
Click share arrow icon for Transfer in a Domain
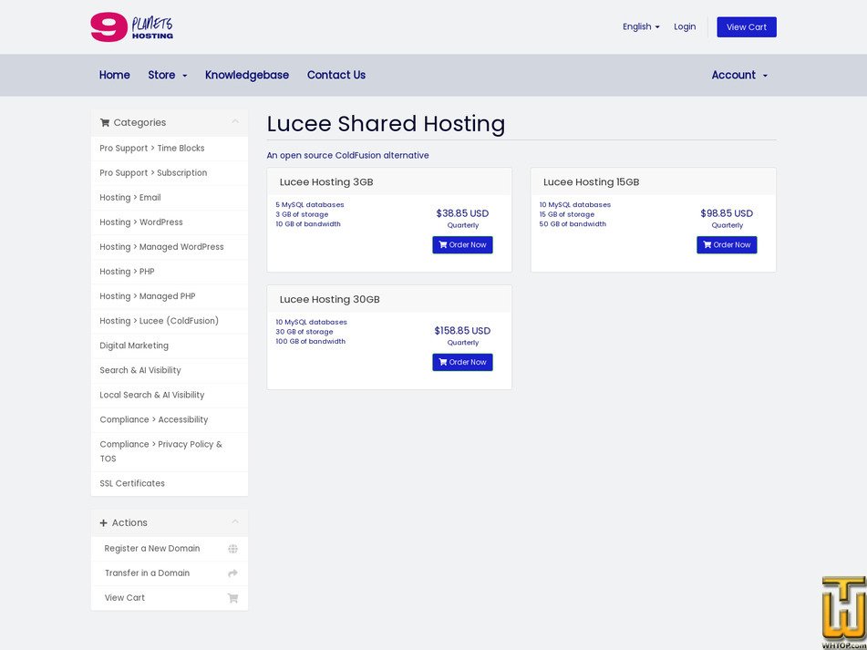point(232,573)
